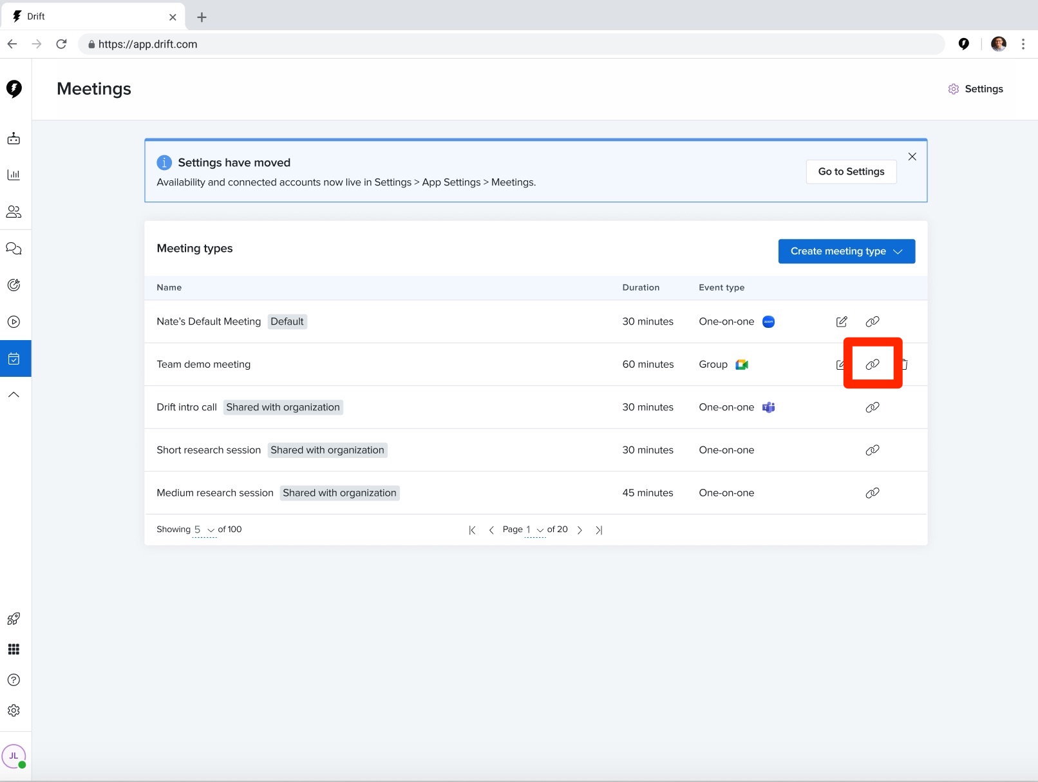
Task: Go to the previous page of meetings
Action: pyautogui.click(x=491, y=530)
